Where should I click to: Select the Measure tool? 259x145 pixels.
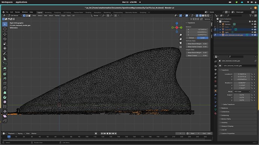[5, 59]
